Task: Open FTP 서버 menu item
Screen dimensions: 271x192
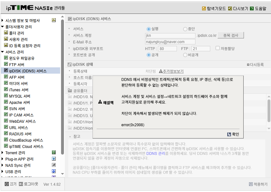Action: click(17, 65)
